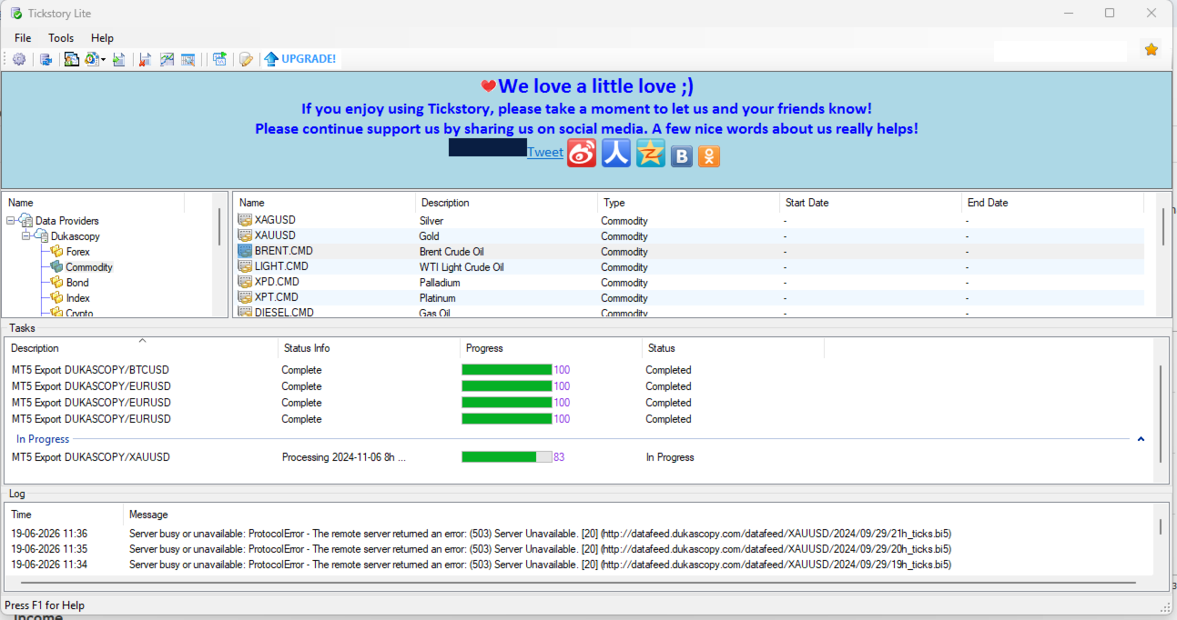This screenshot has height=620, width=1177.
Task: Click the coin-and-document export toolbar icon
Action: click(92, 59)
